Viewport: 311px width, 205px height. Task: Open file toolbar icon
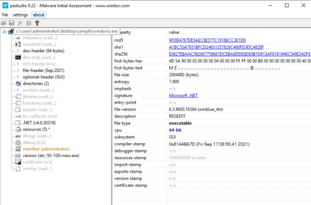coord(4,23)
